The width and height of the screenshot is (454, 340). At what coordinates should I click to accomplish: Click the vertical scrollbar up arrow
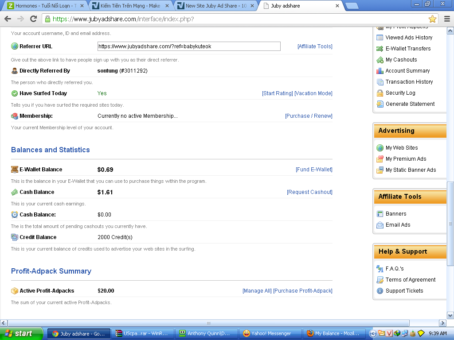tap(450, 31)
